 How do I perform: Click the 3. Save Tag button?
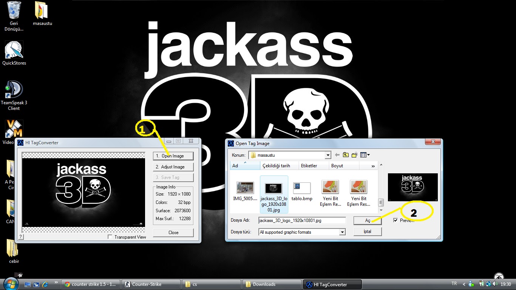pos(173,177)
